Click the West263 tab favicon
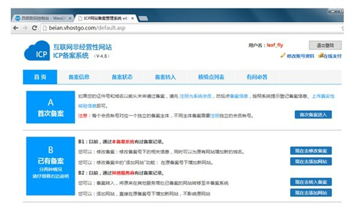This screenshot has height=213, width=351. tap(18, 18)
